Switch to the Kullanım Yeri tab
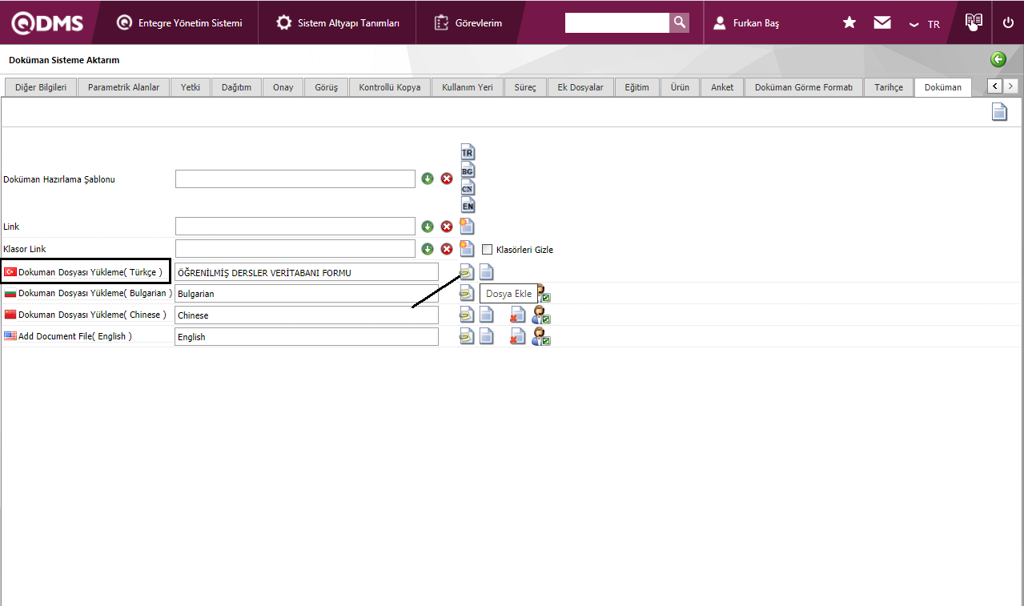This screenshot has width=1024, height=606. pos(468,87)
